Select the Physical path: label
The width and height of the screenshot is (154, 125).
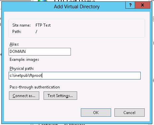click(22, 68)
